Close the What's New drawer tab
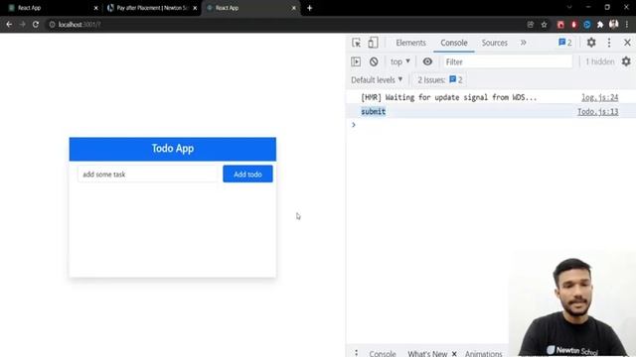Screen dimensions: 636x357 click(454, 353)
